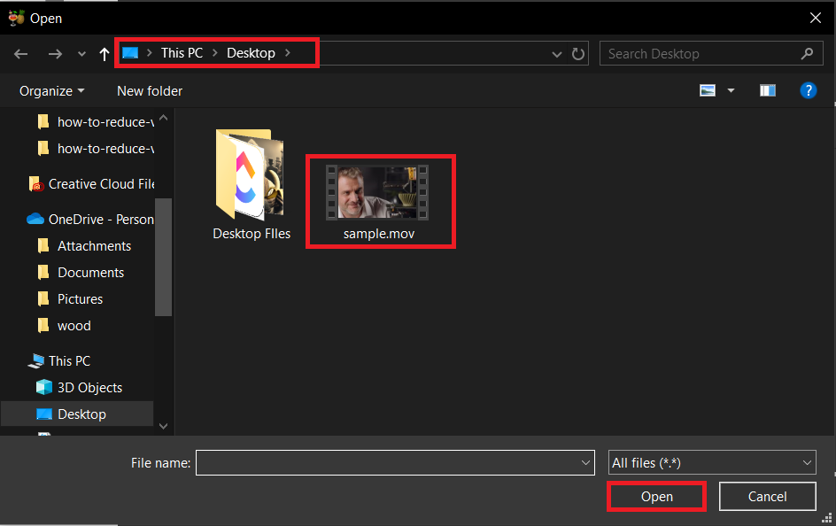Refresh the Desktop folder view

pyautogui.click(x=578, y=53)
